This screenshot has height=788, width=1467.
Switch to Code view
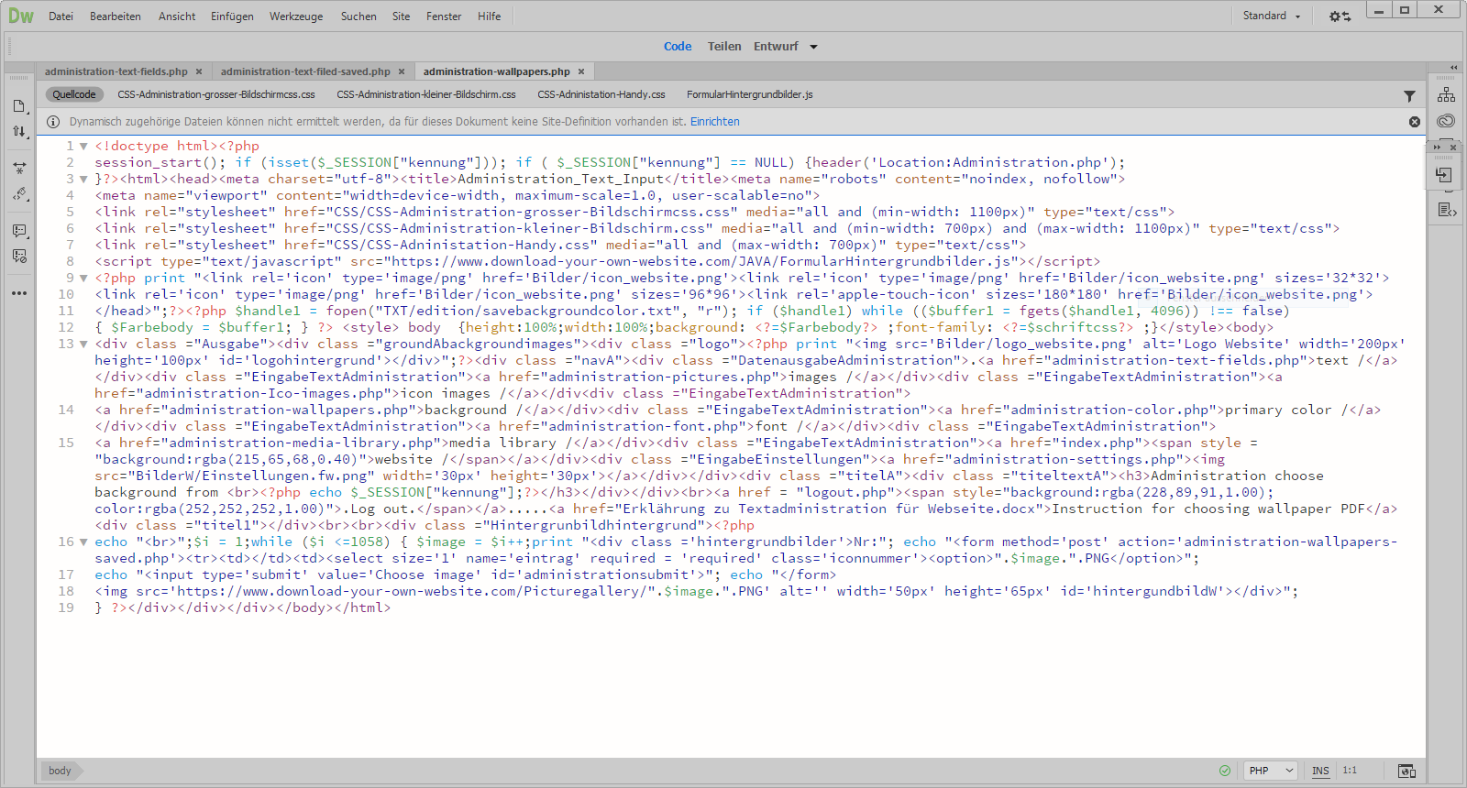[x=678, y=47]
